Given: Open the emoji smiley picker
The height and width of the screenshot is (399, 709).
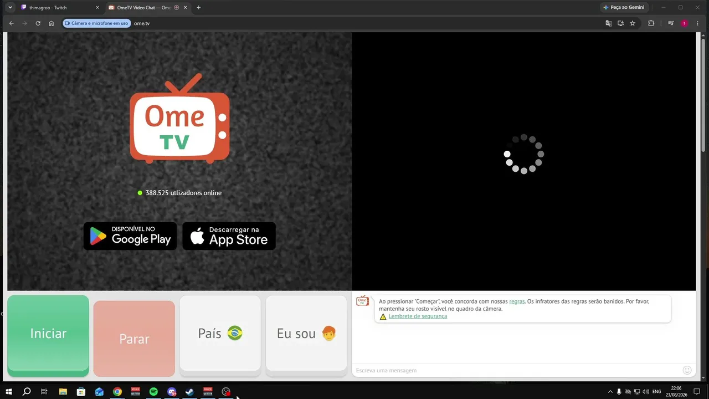Looking at the screenshot, I should tap(687, 370).
